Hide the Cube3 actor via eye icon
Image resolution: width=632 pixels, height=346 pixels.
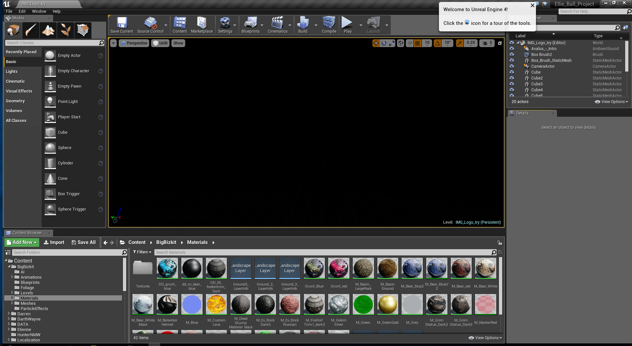pyautogui.click(x=512, y=84)
